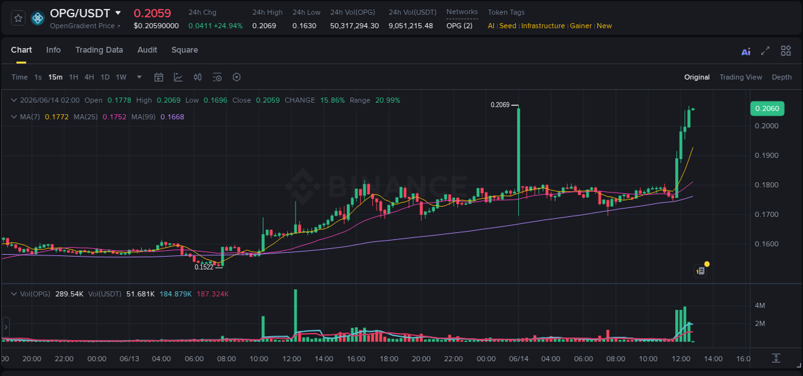Click the 4M volume axis label
This screenshot has width=803, height=376.
coord(759,305)
